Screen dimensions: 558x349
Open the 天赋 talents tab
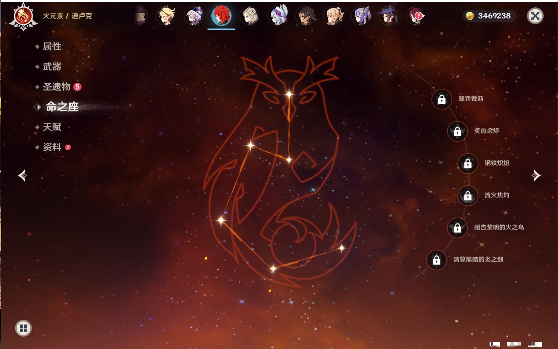point(52,127)
